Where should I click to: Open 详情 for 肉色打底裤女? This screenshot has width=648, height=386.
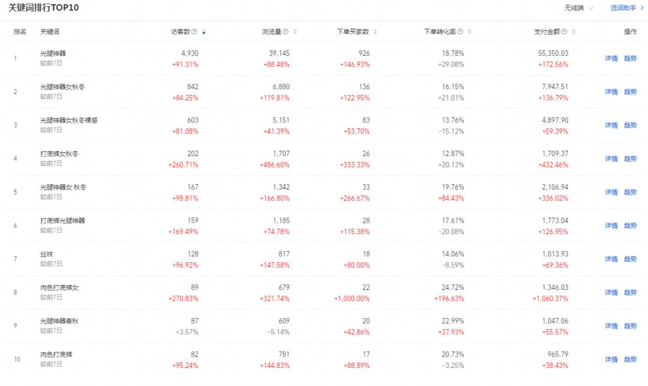coord(611,293)
